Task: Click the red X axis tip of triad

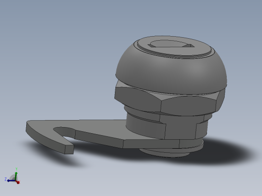Action: 18,182
